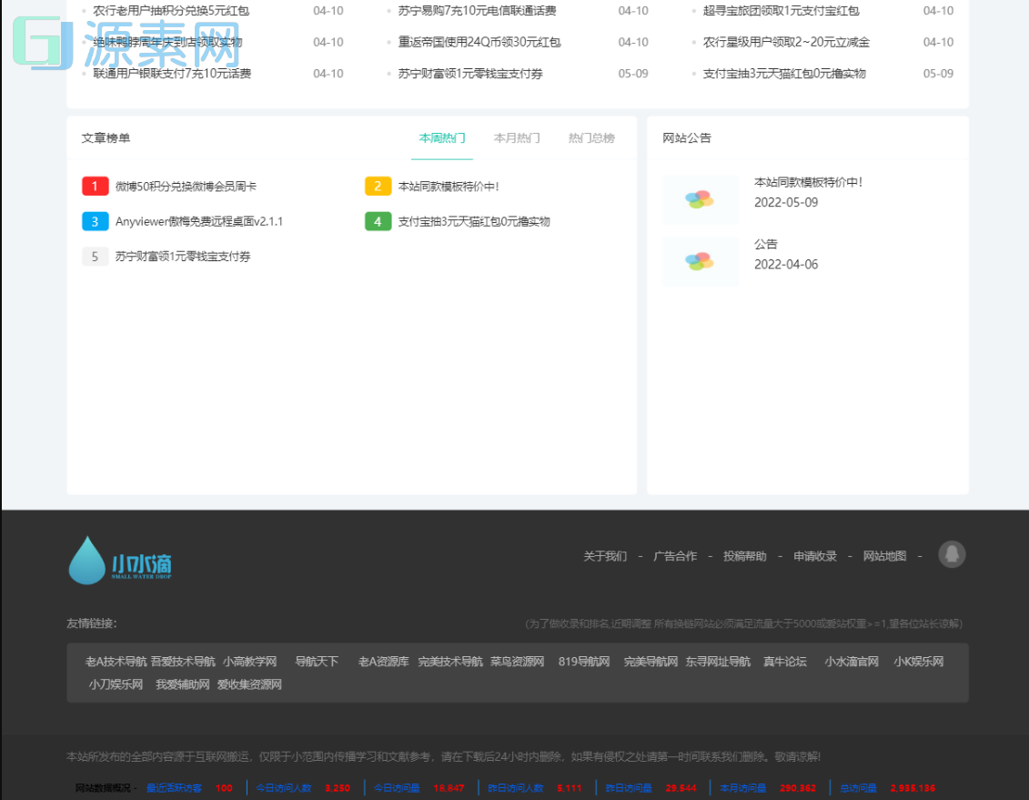The height and width of the screenshot is (800, 1029).
Task: Click the green number 4 ranking badge
Action: tap(378, 221)
